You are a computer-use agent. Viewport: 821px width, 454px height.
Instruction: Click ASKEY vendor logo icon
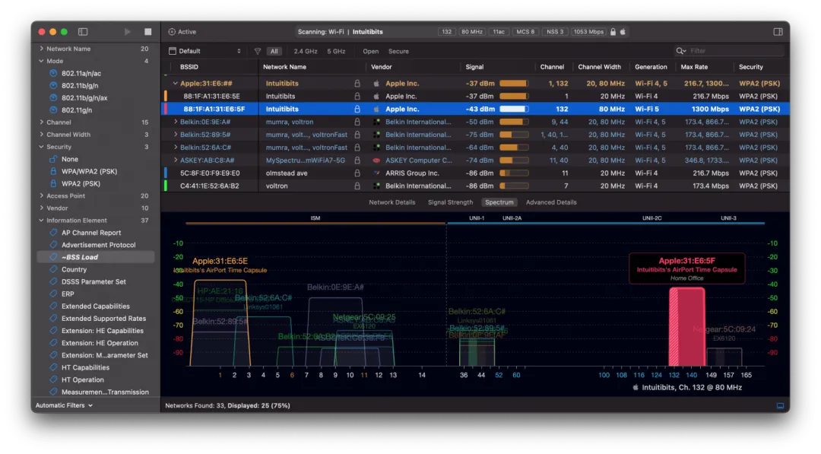click(x=376, y=160)
